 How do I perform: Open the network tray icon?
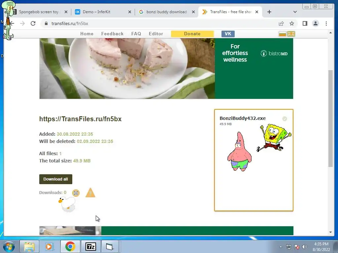point(288,247)
